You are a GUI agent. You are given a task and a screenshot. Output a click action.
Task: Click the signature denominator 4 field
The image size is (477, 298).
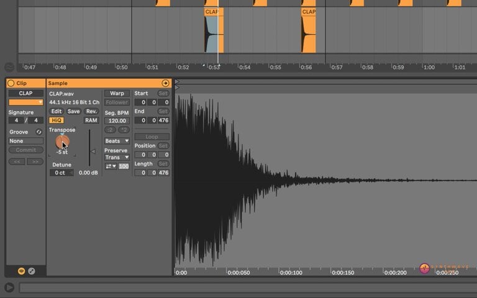(x=35, y=120)
